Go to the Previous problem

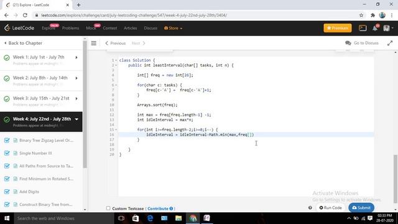[x=116, y=43]
